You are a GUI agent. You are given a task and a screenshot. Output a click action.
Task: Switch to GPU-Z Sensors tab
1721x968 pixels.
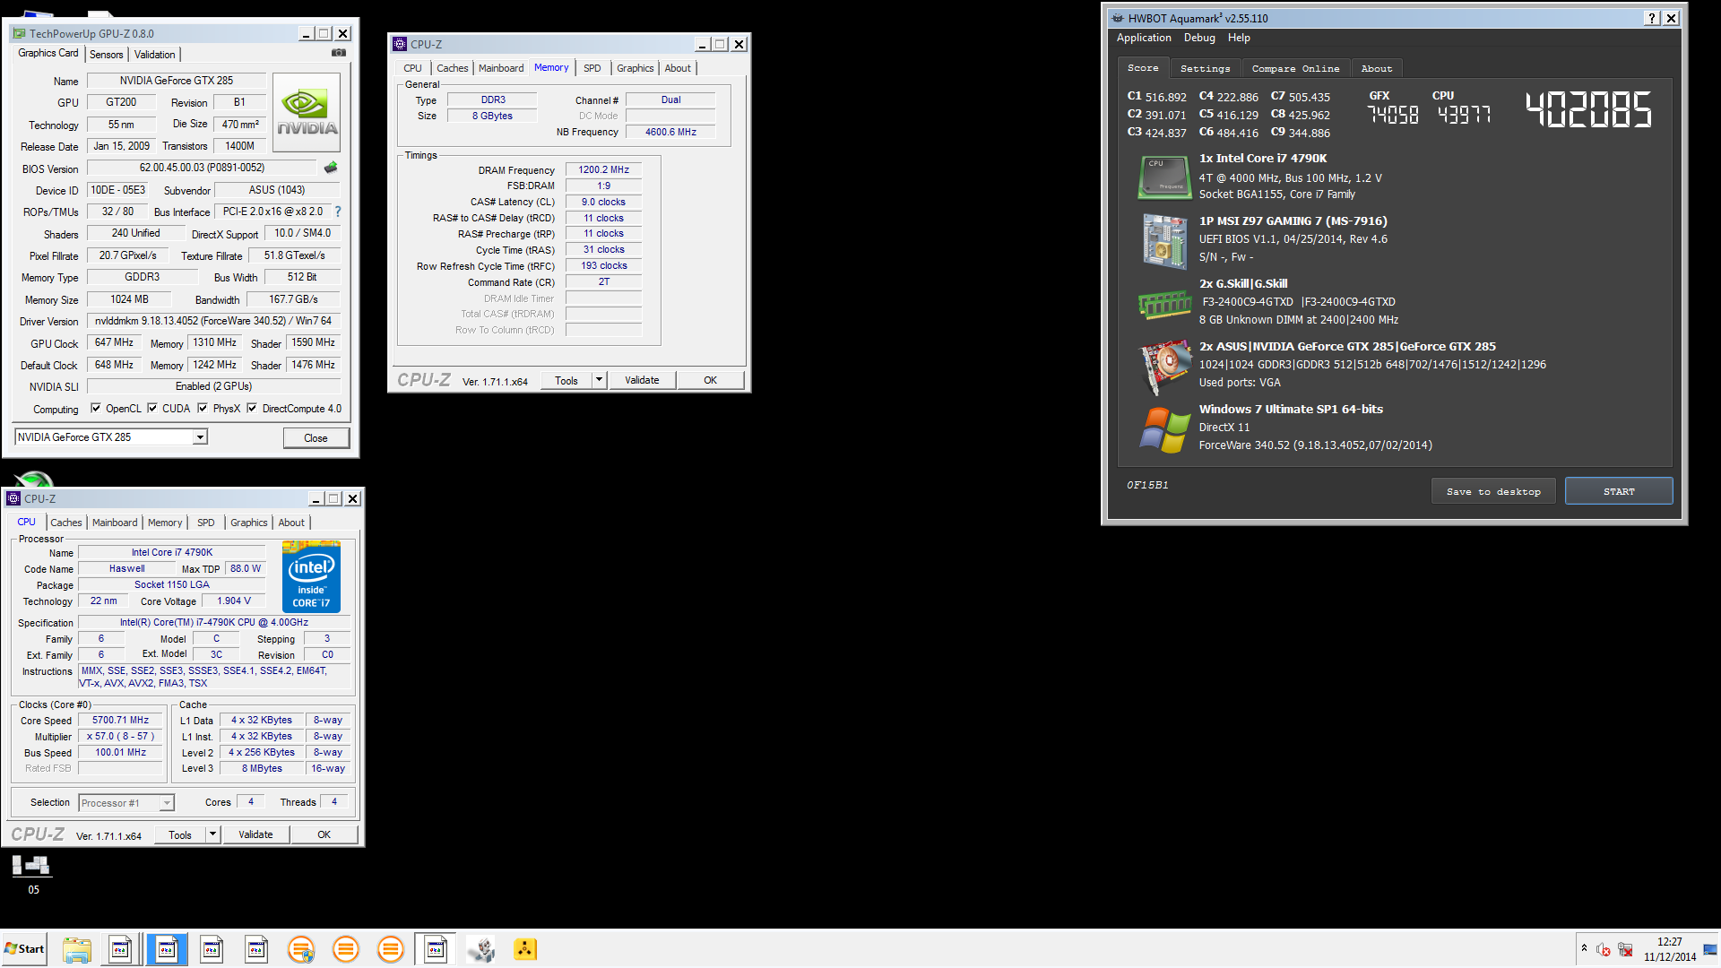click(106, 55)
